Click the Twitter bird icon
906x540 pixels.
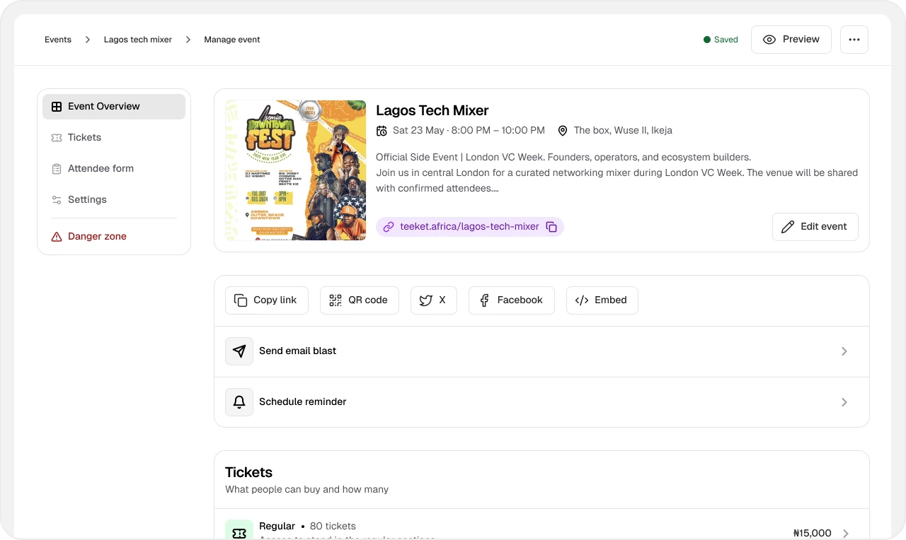426,300
